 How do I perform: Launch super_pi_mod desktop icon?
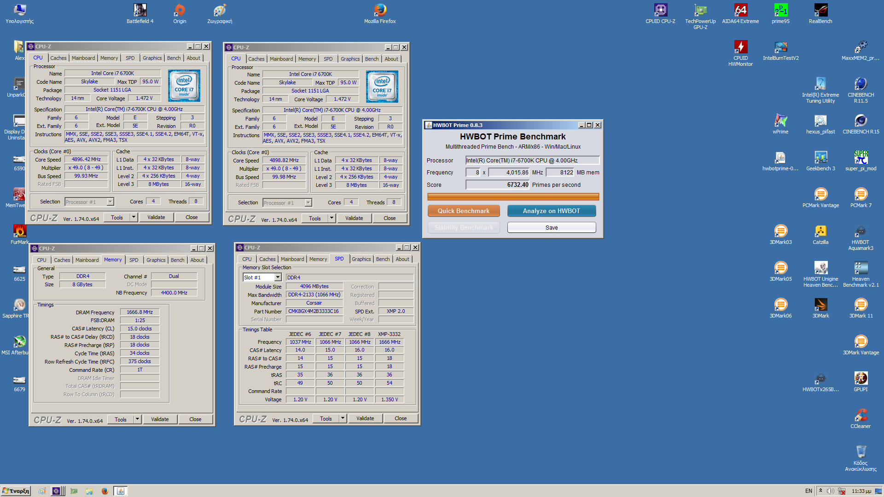[x=861, y=161]
